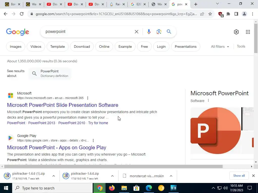Viewport: 258px width, 193px height.
Task: Open the three-dot menu for Google Play result
Action: click(93, 140)
